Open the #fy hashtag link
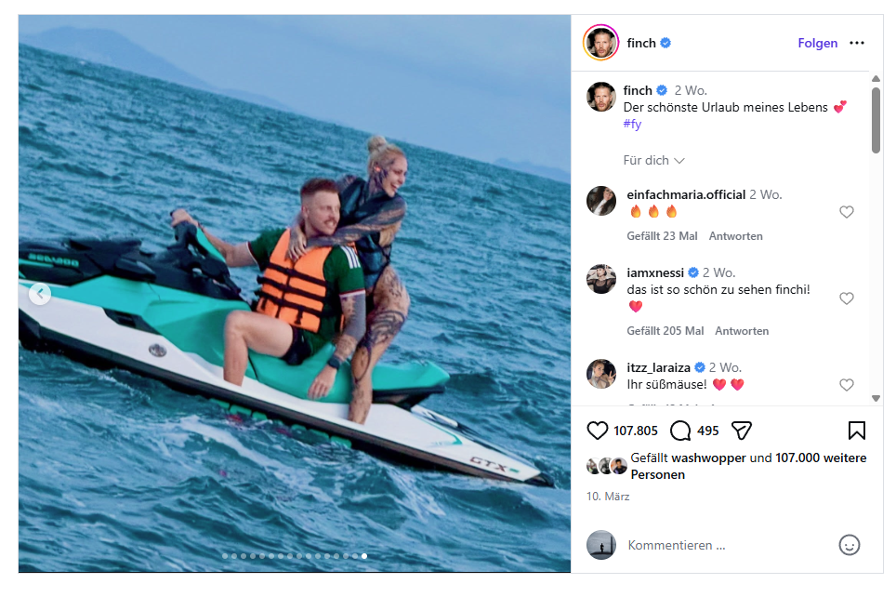Viewport: 896px width, 597px height. [x=632, y=124]
